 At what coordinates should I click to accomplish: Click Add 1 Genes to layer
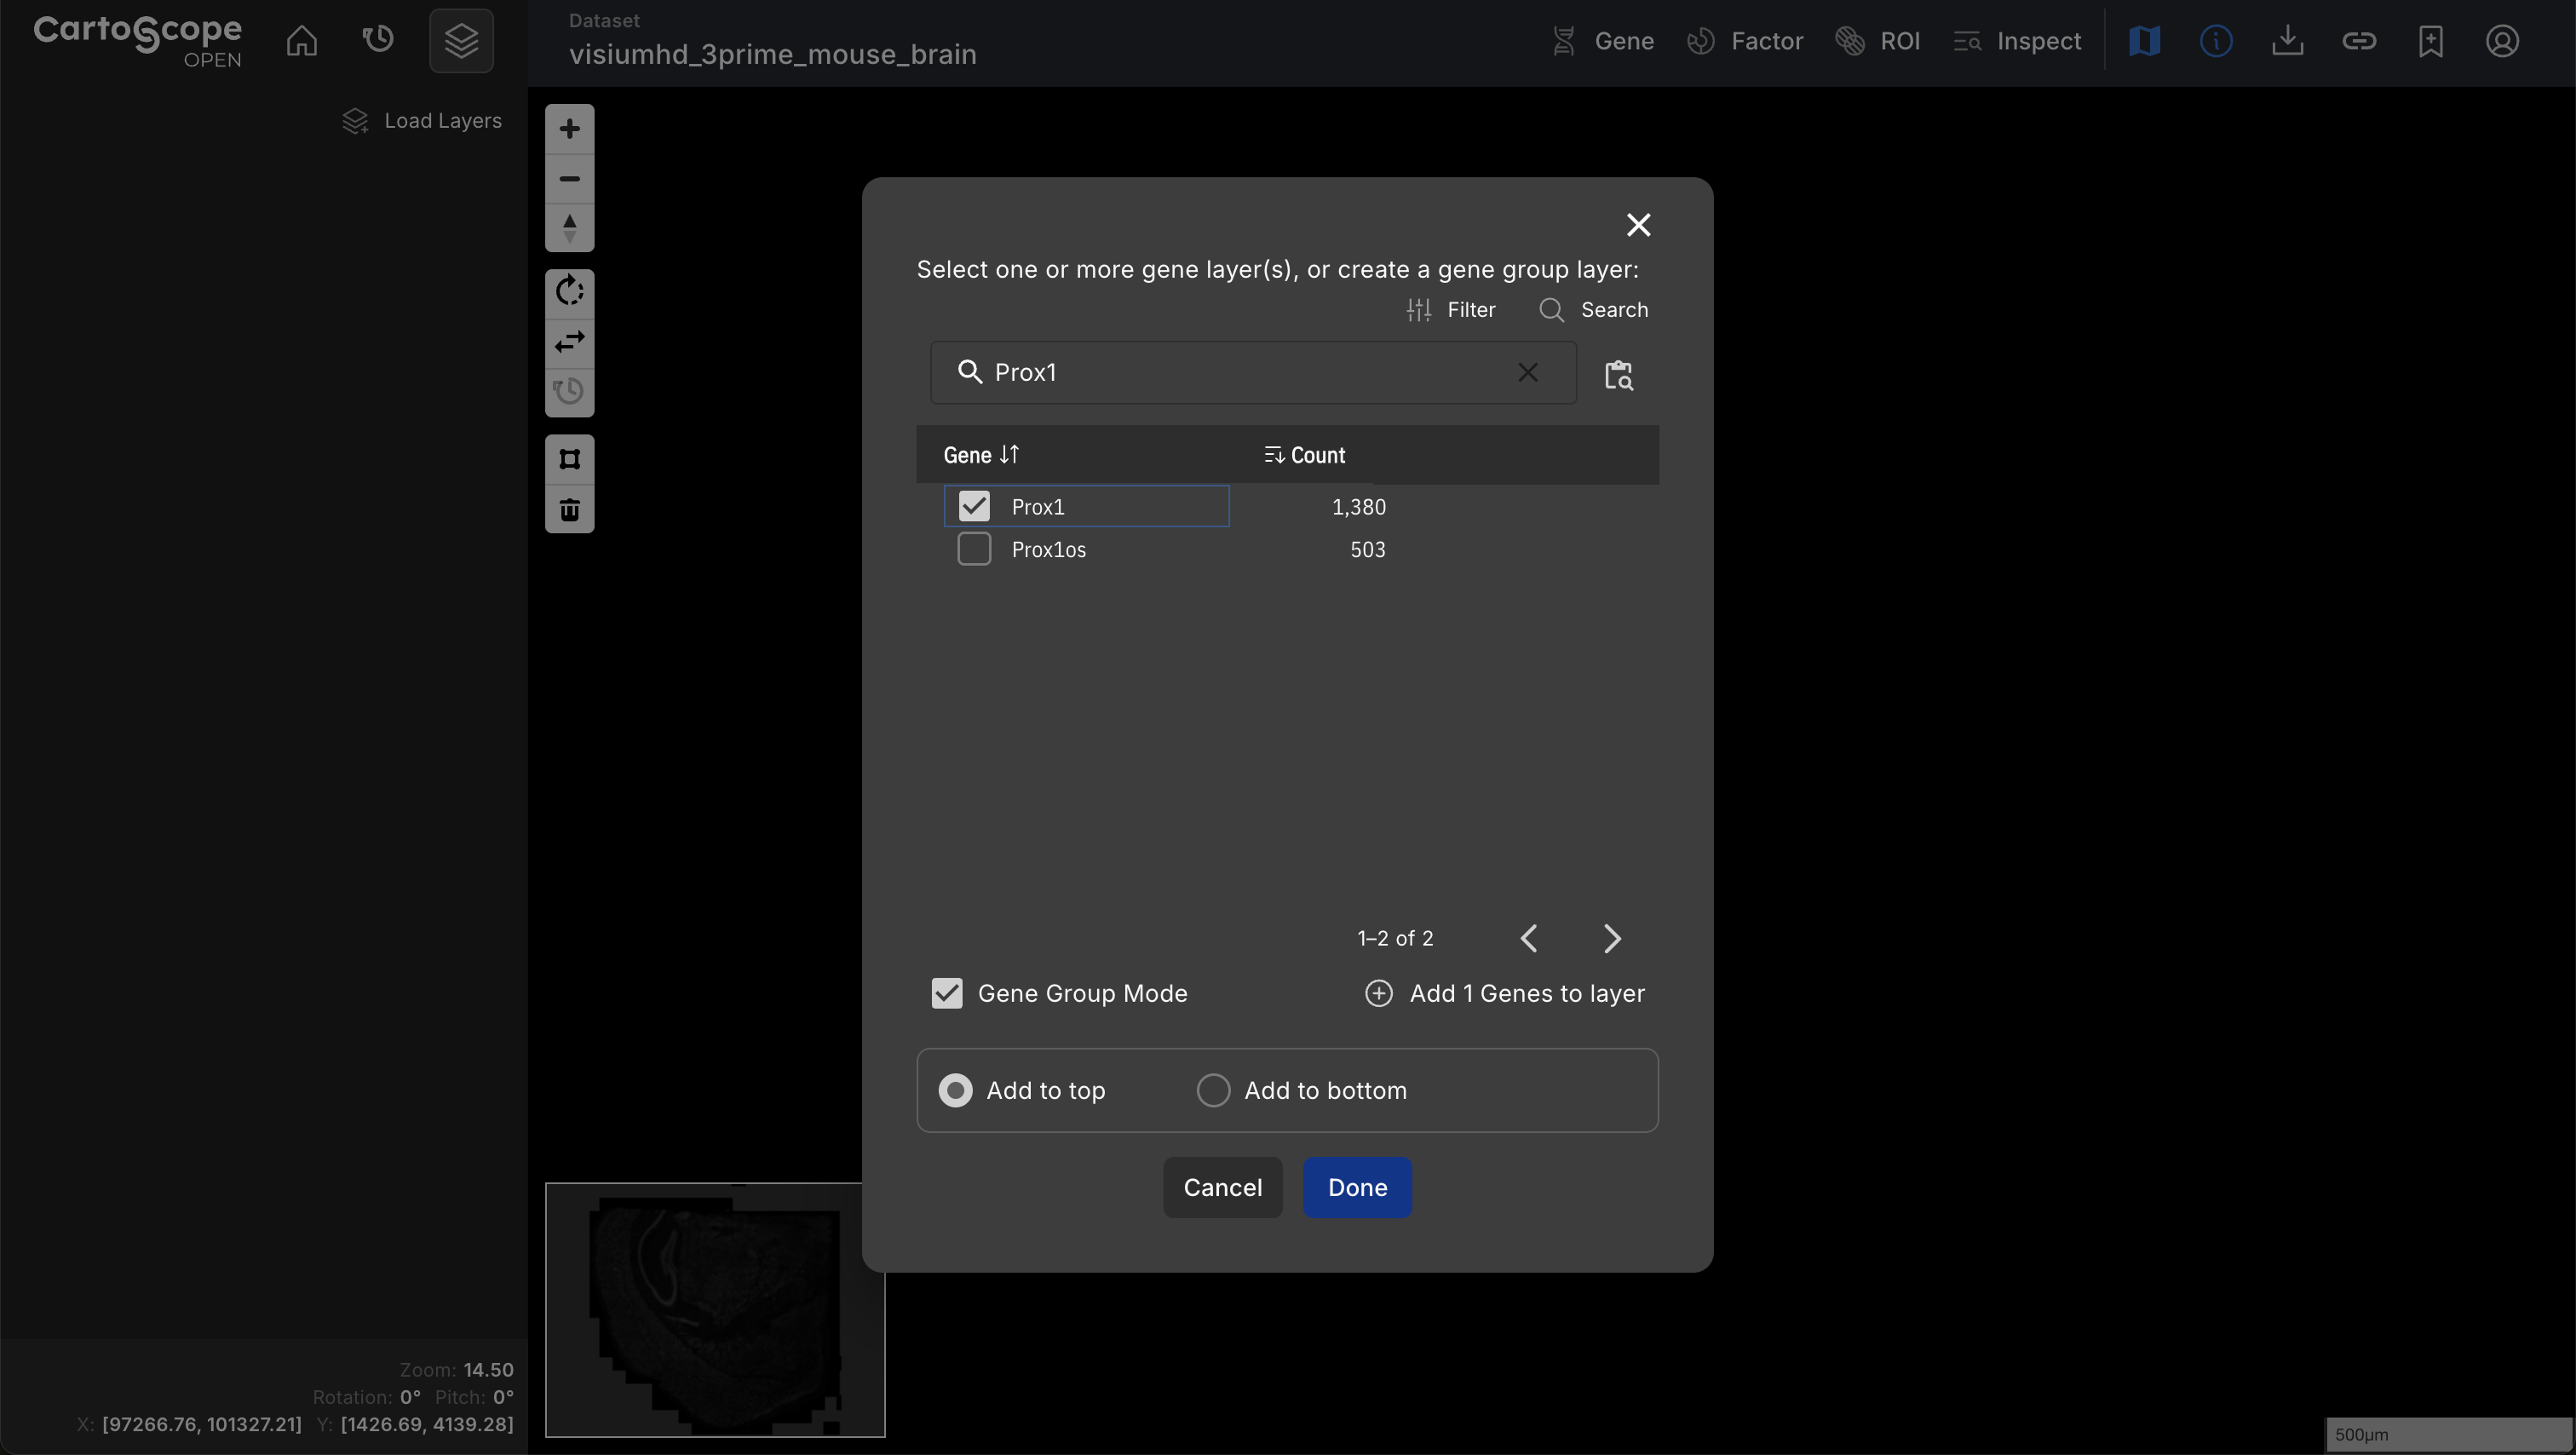click(x=1504, y=993)
